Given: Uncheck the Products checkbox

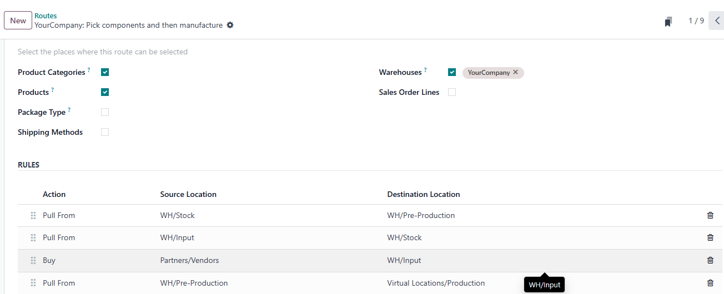Looking at the screenshot, I should coord(105,92).
